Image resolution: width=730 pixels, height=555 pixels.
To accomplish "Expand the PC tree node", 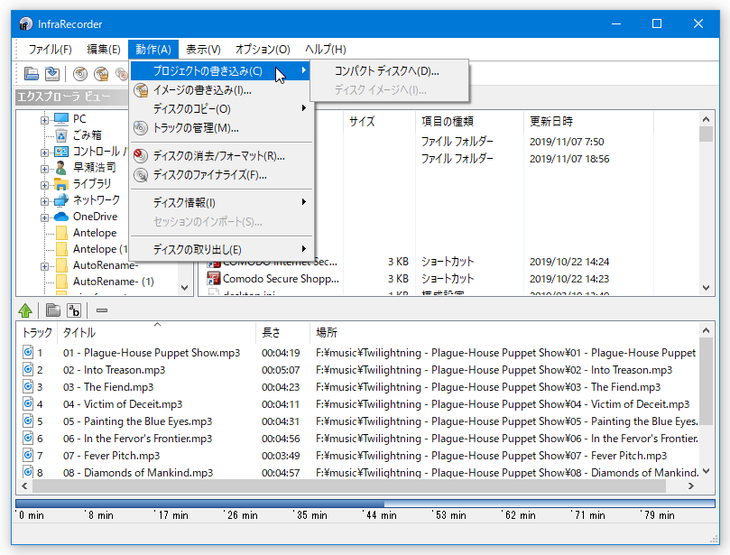I will (x=44, y=120).
